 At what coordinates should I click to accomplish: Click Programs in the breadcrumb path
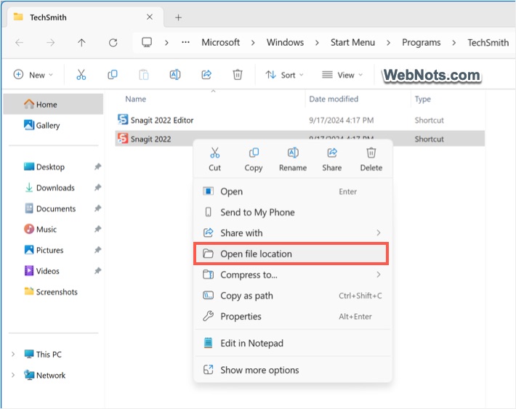tap(422, 42)
